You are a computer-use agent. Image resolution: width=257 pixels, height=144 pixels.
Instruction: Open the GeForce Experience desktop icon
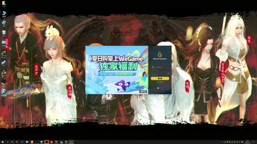4,54
